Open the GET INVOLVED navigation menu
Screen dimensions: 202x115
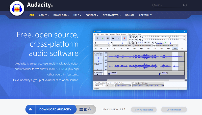112,15
